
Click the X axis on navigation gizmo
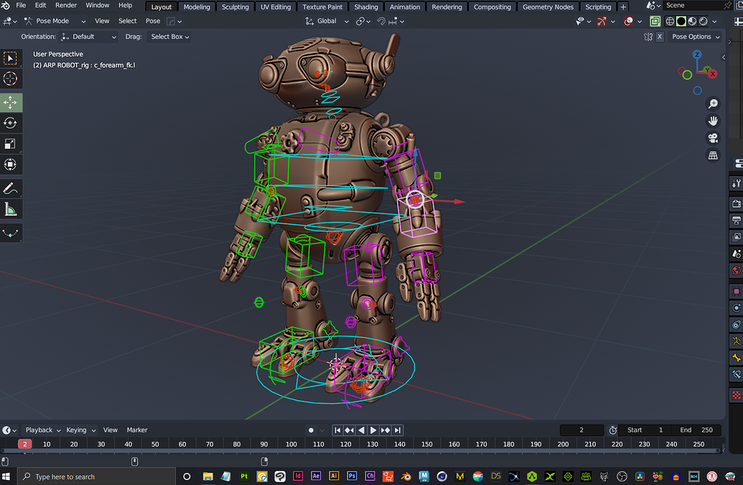pyautogui.click(x=713, y=74)
